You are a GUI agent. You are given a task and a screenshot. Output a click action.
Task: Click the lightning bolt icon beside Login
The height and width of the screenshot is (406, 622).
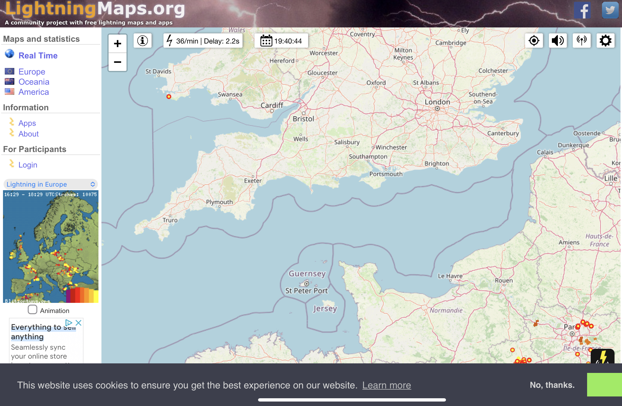tap(12, 163)
